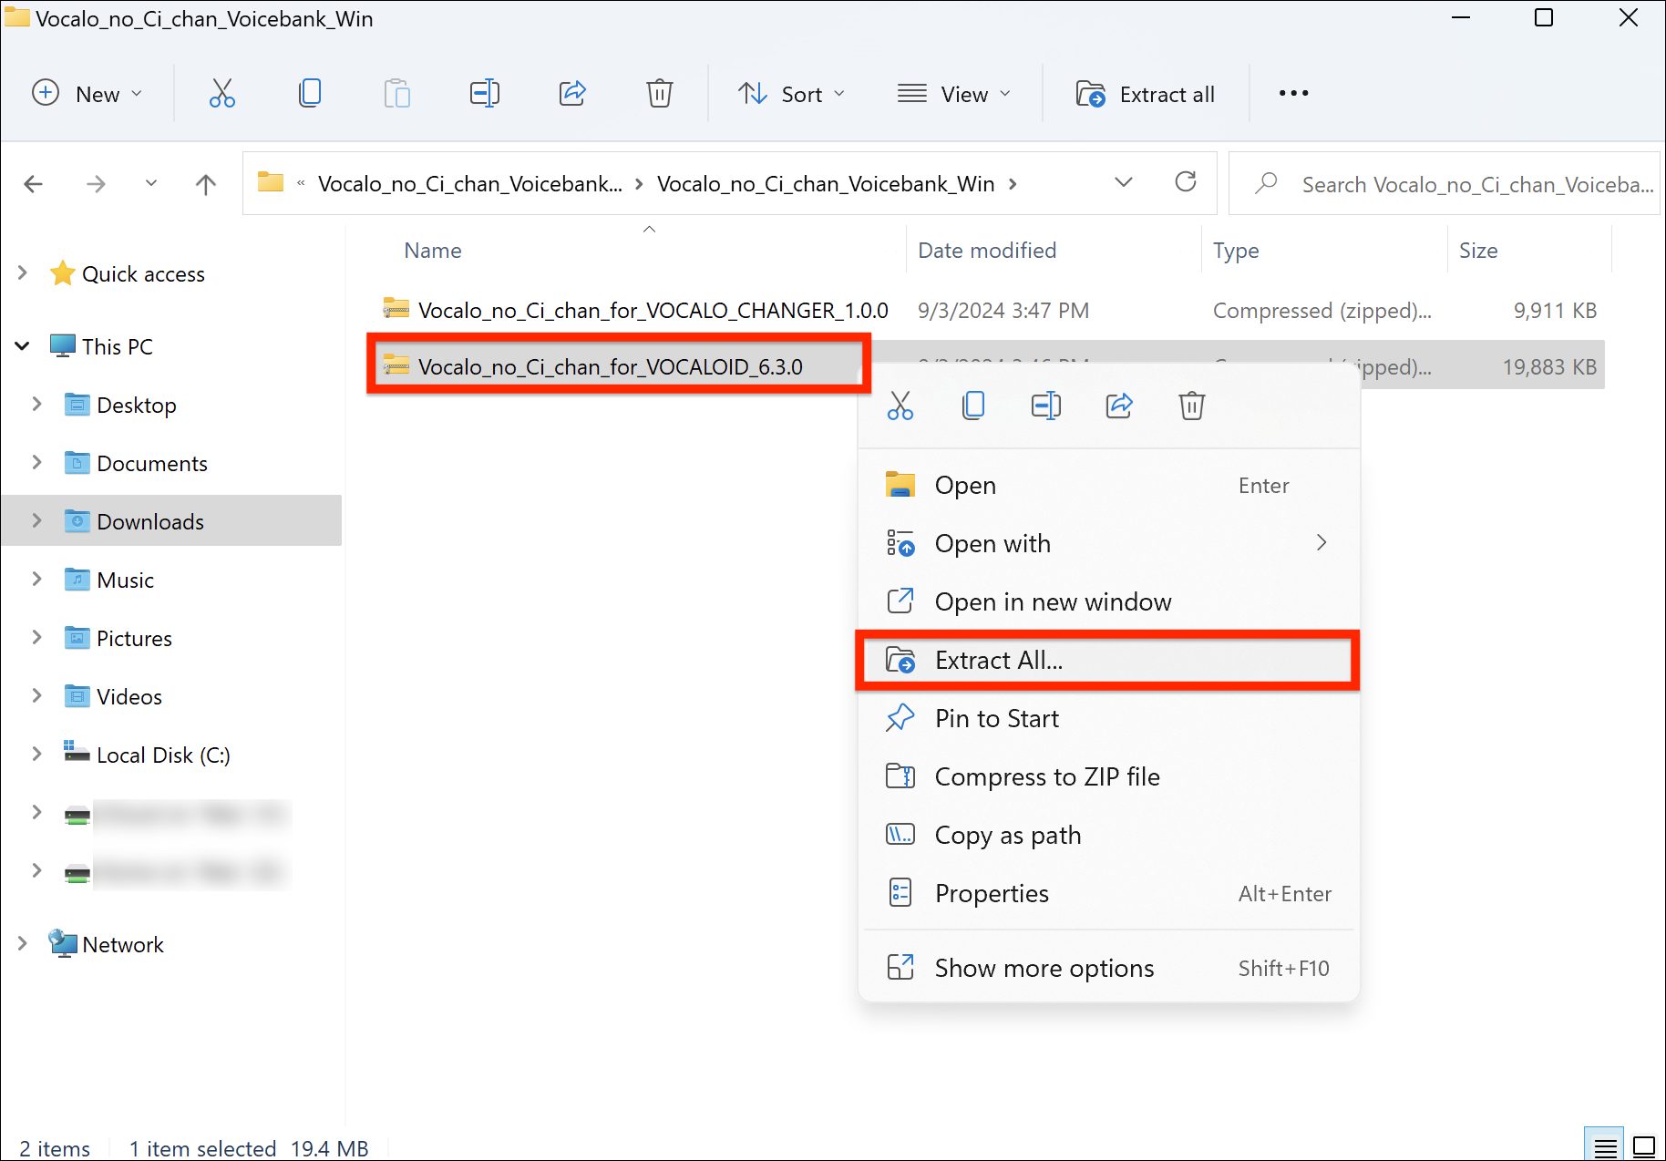
Task: Click the Share icon in the top toolbar
Action: click(x=572, y=94)
